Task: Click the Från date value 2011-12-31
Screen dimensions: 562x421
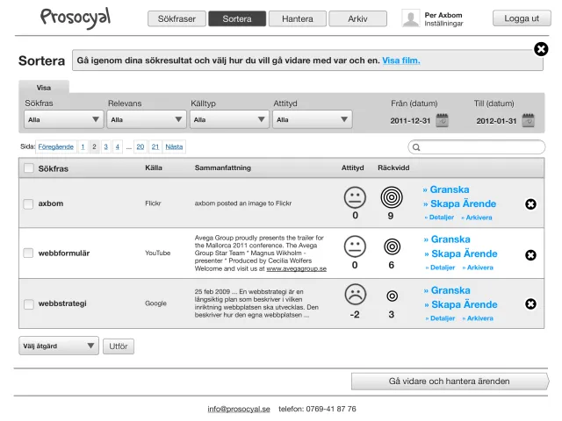Action: tap(410, 121)
